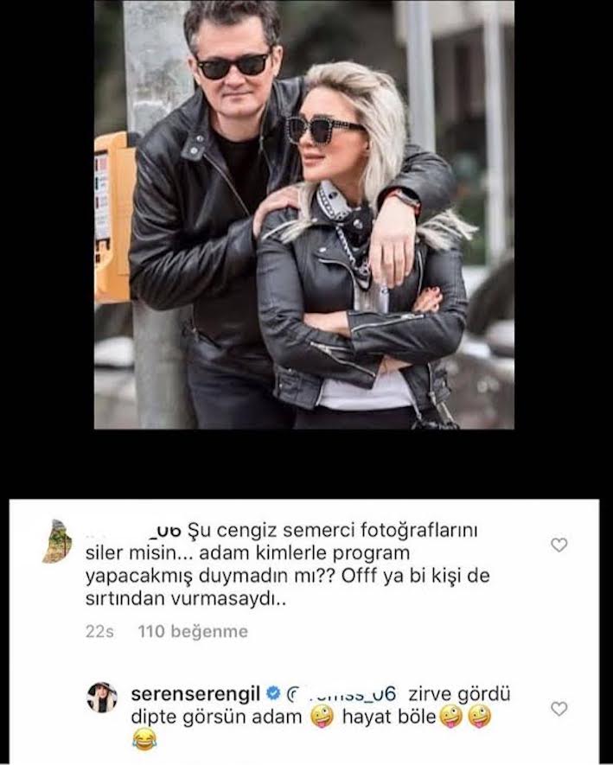
Task: Select the 'zirve gördü' reply text
Action: click(459, 694)
